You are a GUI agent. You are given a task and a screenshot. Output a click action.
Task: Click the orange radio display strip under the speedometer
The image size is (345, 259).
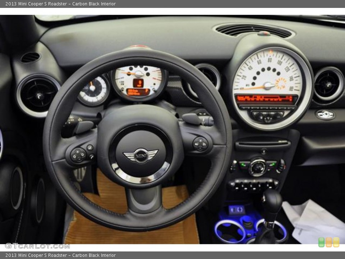pos(266,99)
